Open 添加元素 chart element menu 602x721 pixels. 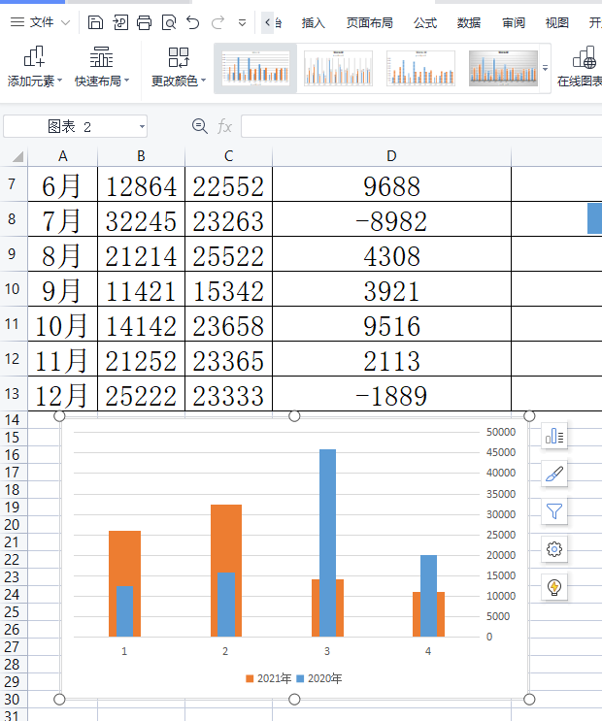point(35,67)
